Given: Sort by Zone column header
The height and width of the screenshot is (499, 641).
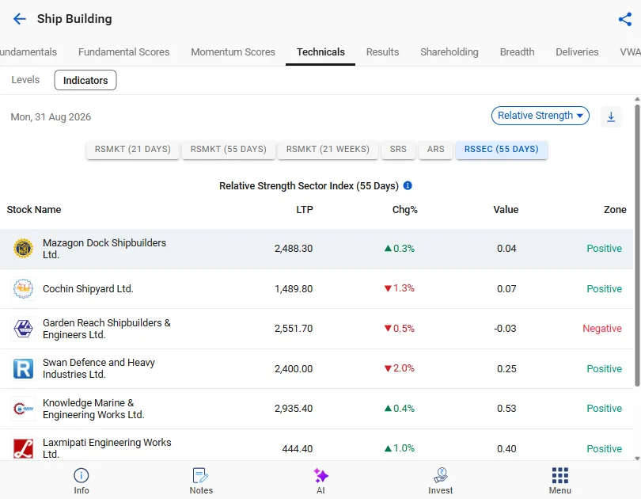Looking at the screenshot, I should 615,209.
